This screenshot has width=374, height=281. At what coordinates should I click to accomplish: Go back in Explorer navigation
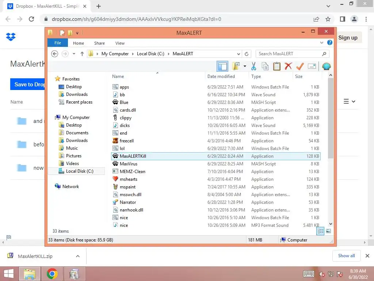pos(55,54)
